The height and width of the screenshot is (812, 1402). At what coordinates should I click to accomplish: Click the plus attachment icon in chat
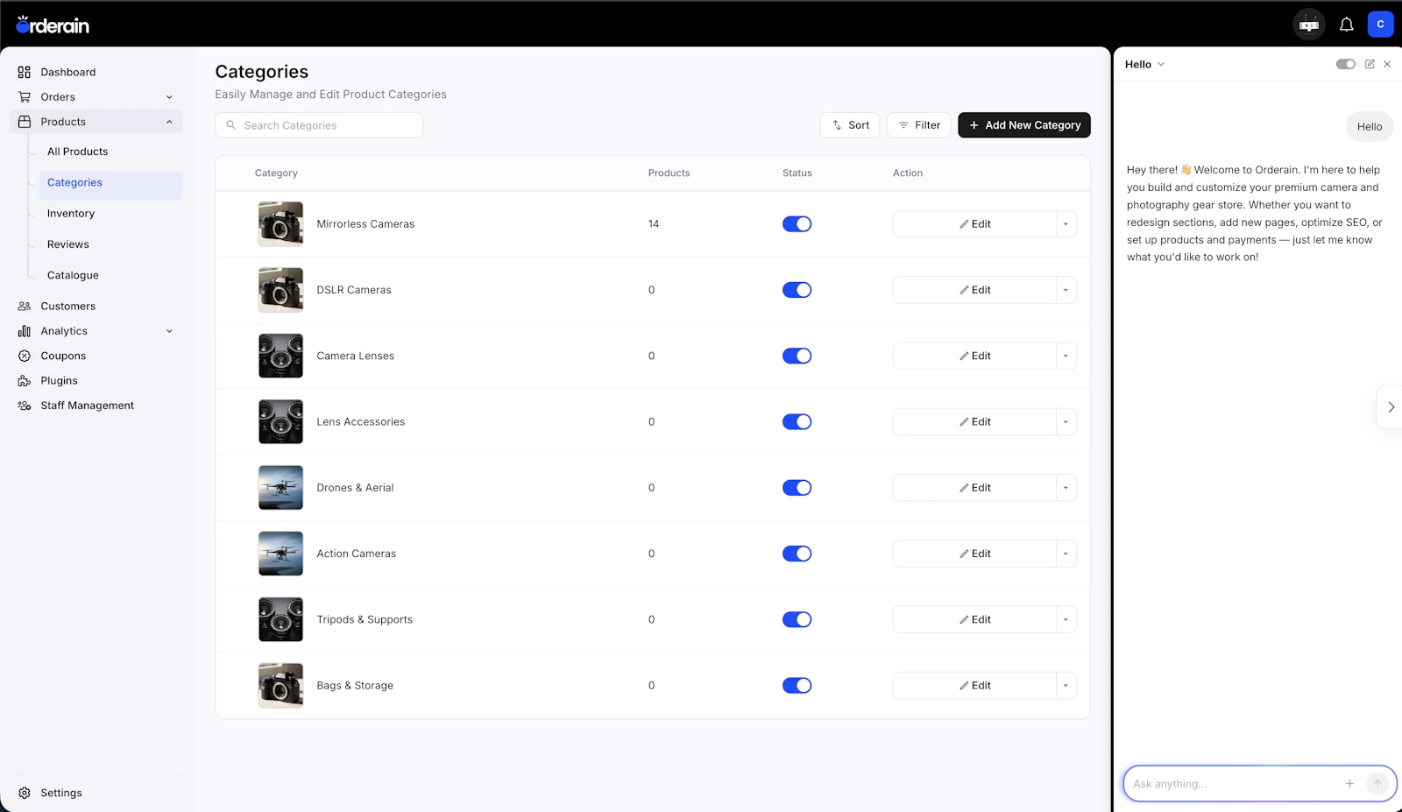1349,784
